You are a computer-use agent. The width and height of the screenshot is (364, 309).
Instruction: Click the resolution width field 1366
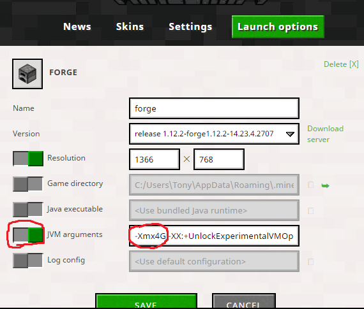coord(155,159)
